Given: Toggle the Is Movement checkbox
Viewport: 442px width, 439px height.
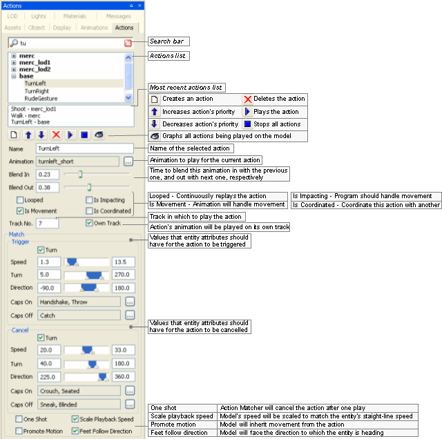Looking at the screenshot, I should [x=20, y=211].
